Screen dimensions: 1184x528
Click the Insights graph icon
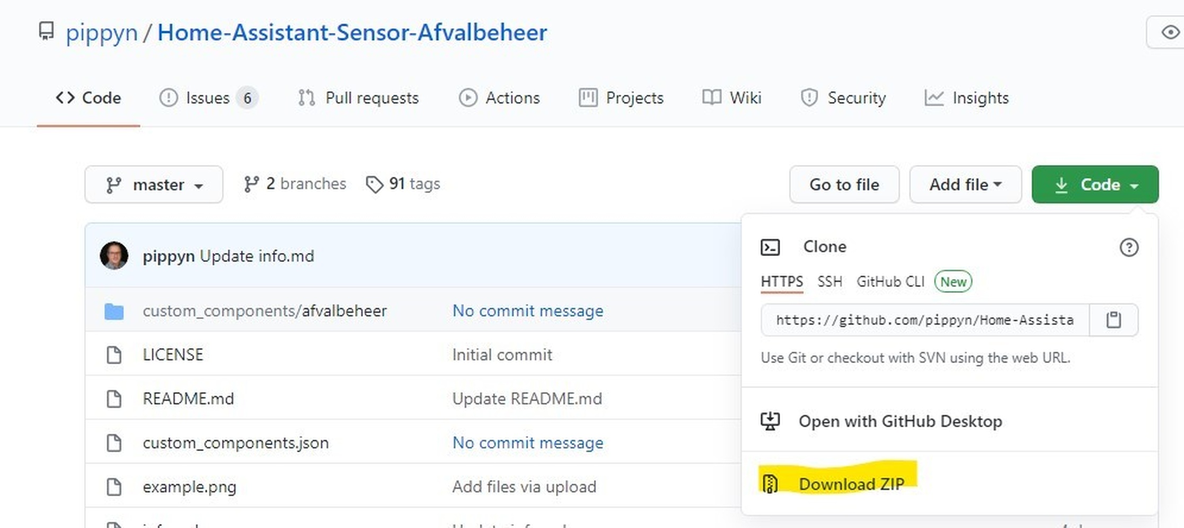[x=934, y=98]
